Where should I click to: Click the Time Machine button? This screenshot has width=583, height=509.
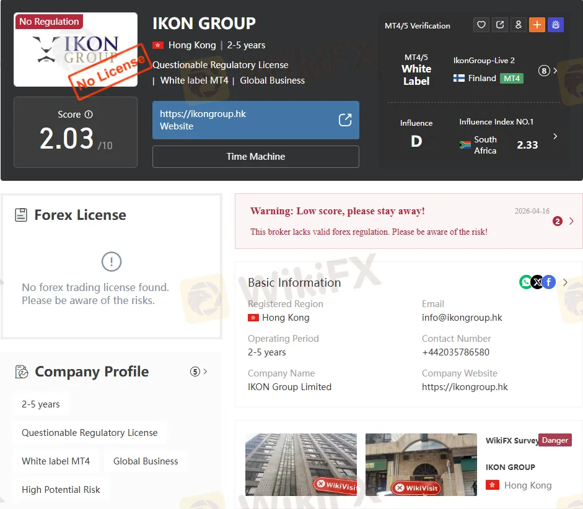[x=255, y=157]
